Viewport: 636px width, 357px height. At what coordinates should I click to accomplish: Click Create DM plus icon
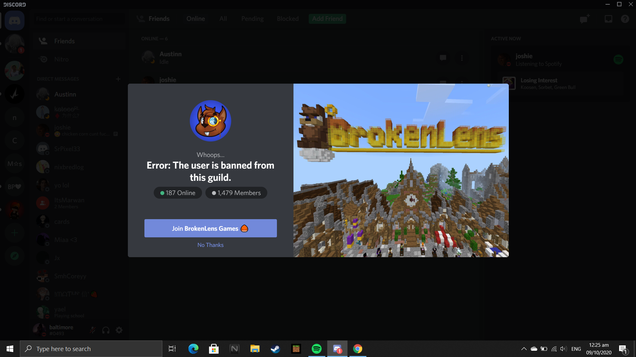tap(118, 79)
